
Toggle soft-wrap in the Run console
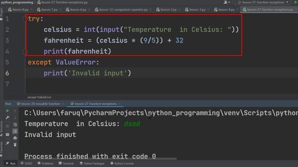click(x=15, y=124)
